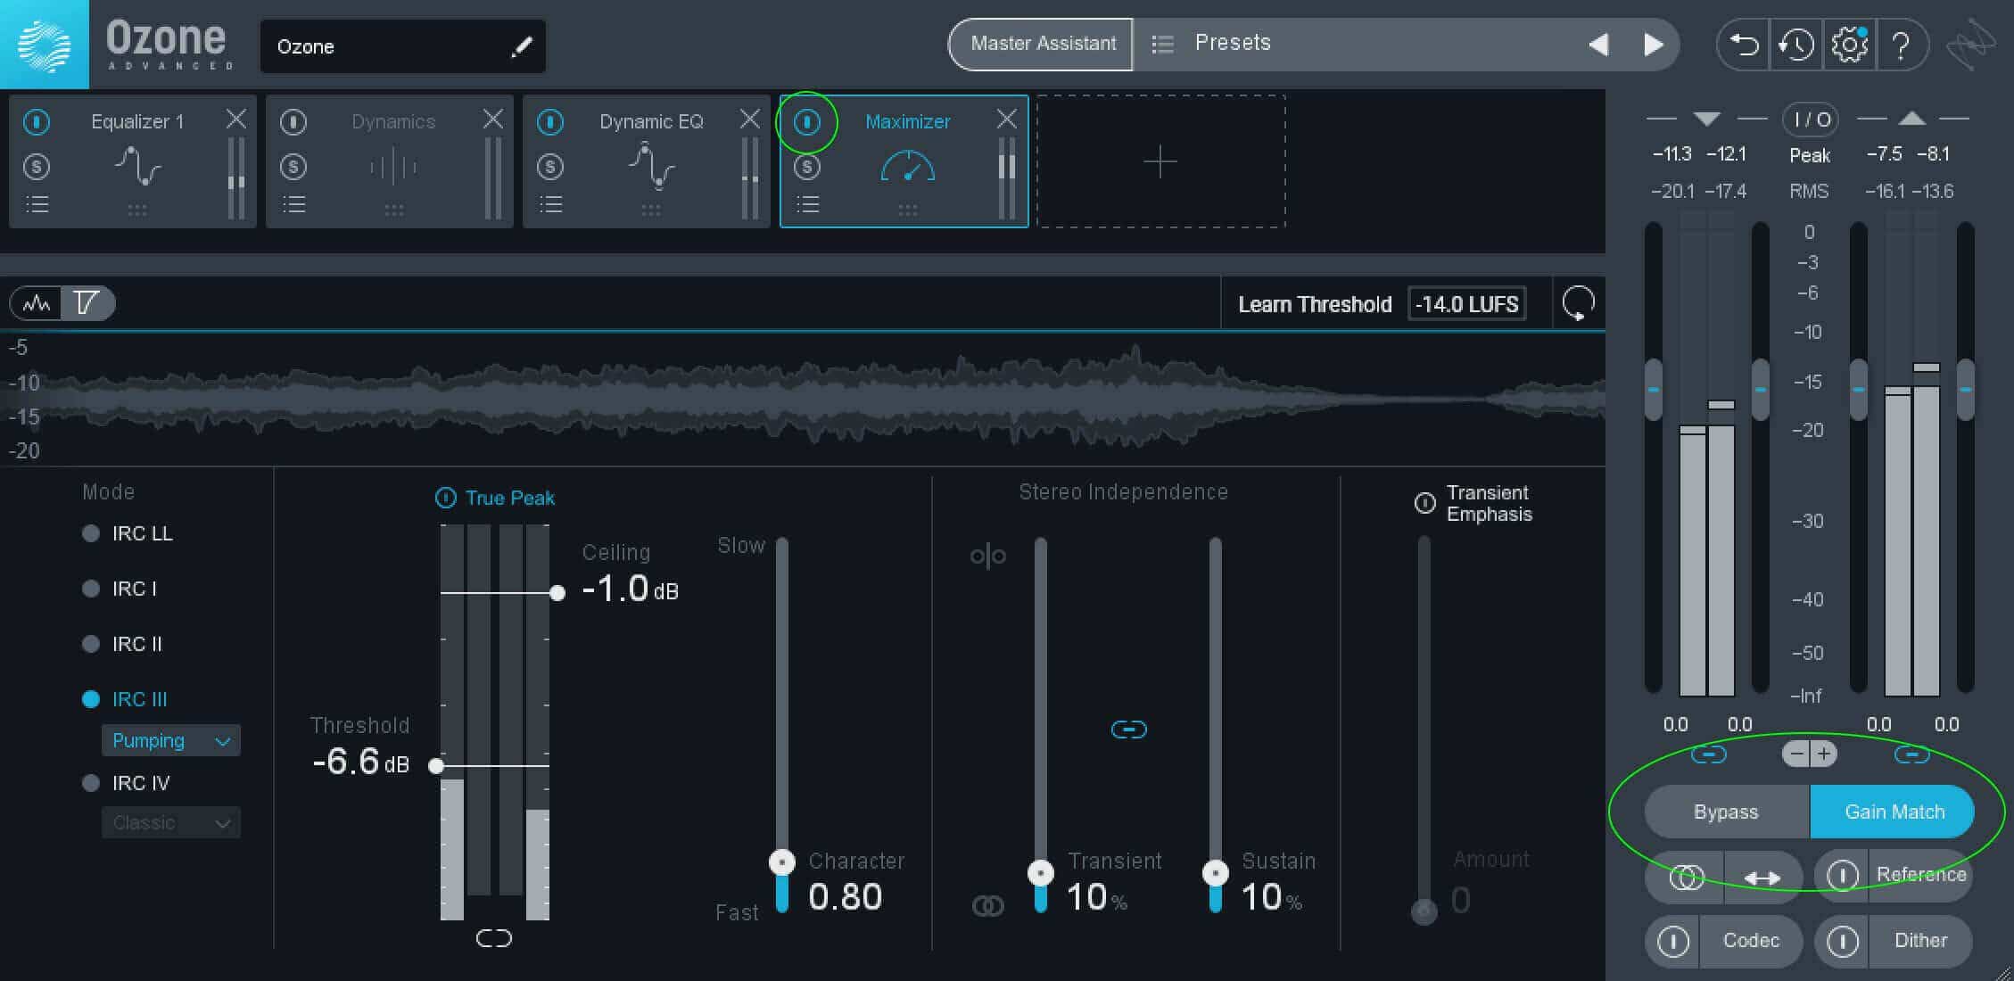2014x981 pixels.
Task: Click the Learn Threshold LUFS field
Action: (1466, 304)
